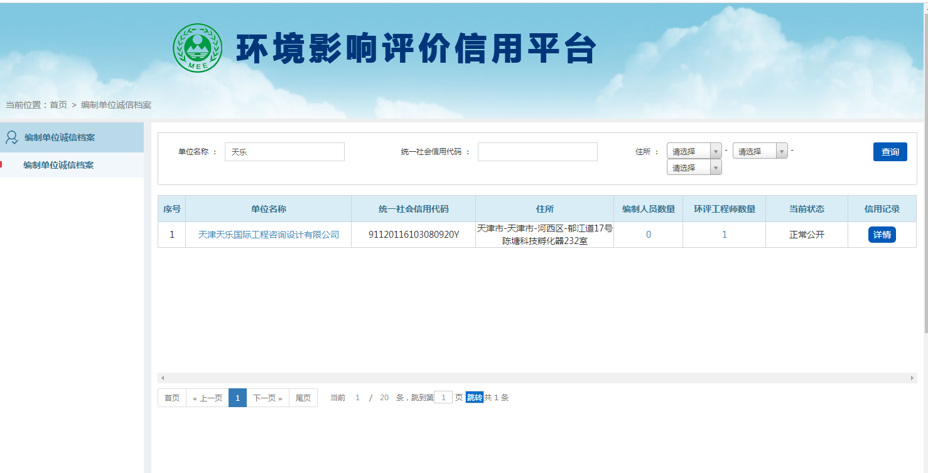Click the MEE green logo icon

pyautogui.click(x=197, y=48)
